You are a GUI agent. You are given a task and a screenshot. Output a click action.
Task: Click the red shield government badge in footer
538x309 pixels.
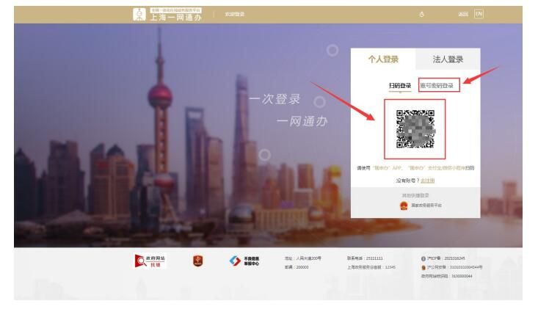coord(197,261)
